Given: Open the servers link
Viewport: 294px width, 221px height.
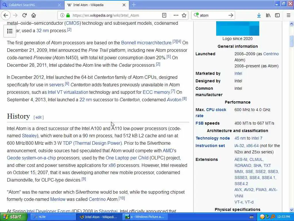Looking at the screenshot, I should (x=57, y=85).
